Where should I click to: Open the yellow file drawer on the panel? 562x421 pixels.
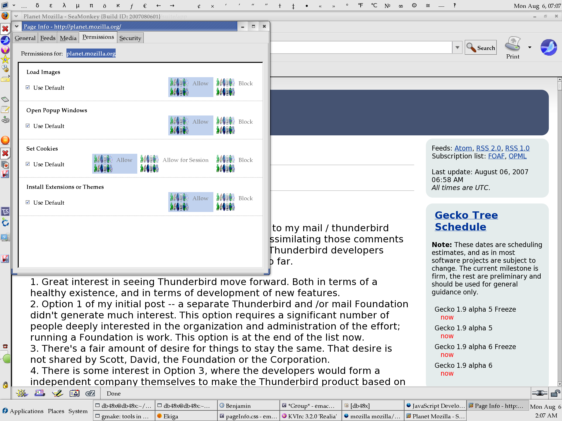[5, 79]
